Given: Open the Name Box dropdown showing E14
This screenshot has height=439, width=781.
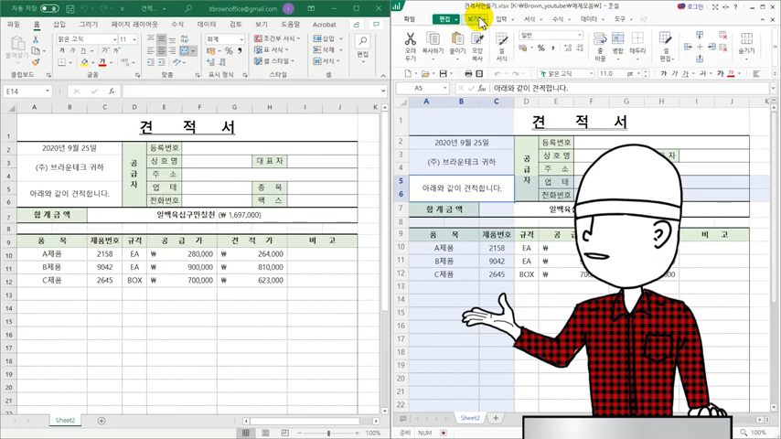Looking at the screenshot, I should tap(48, 91).
